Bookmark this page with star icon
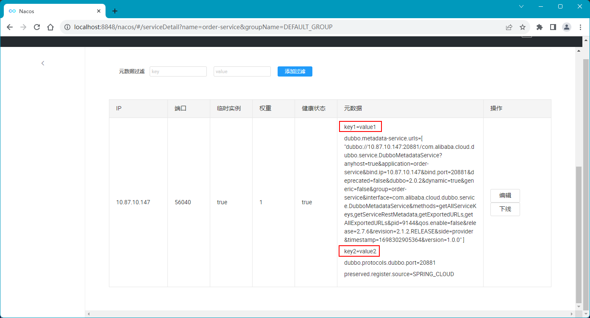590x318 pixels. pos(523,27)
